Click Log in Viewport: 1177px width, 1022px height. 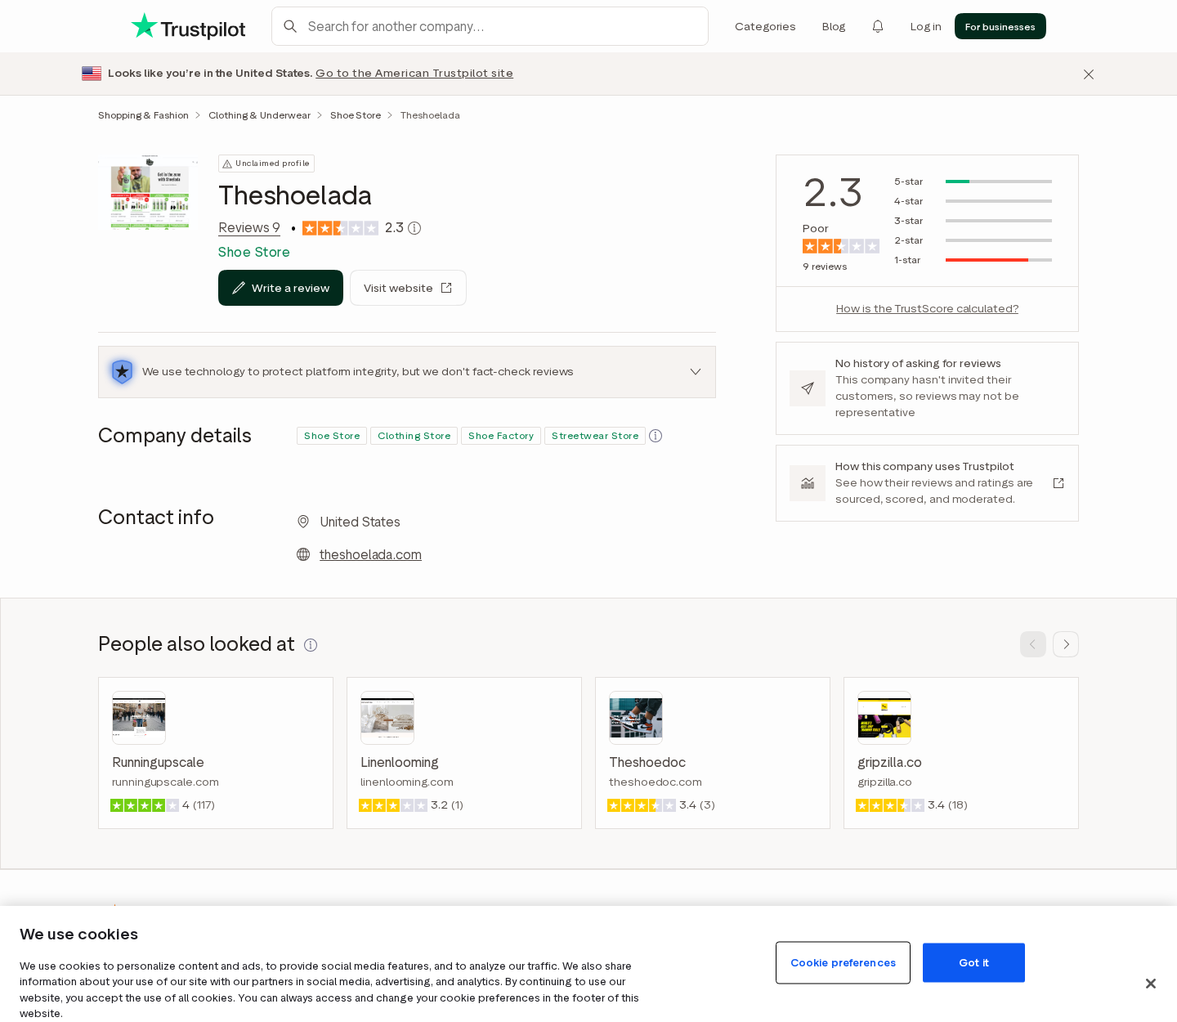(925, 26)
